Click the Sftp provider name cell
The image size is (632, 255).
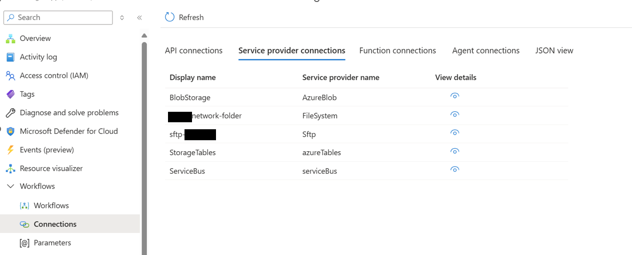[x=309, y=134]
